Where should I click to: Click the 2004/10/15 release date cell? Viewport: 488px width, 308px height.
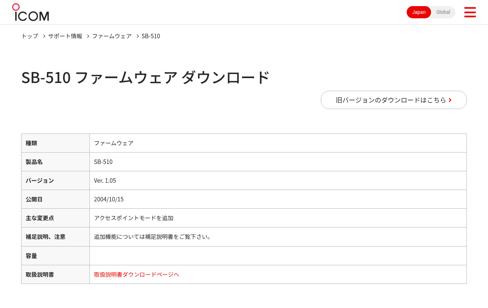click(278, 199)
